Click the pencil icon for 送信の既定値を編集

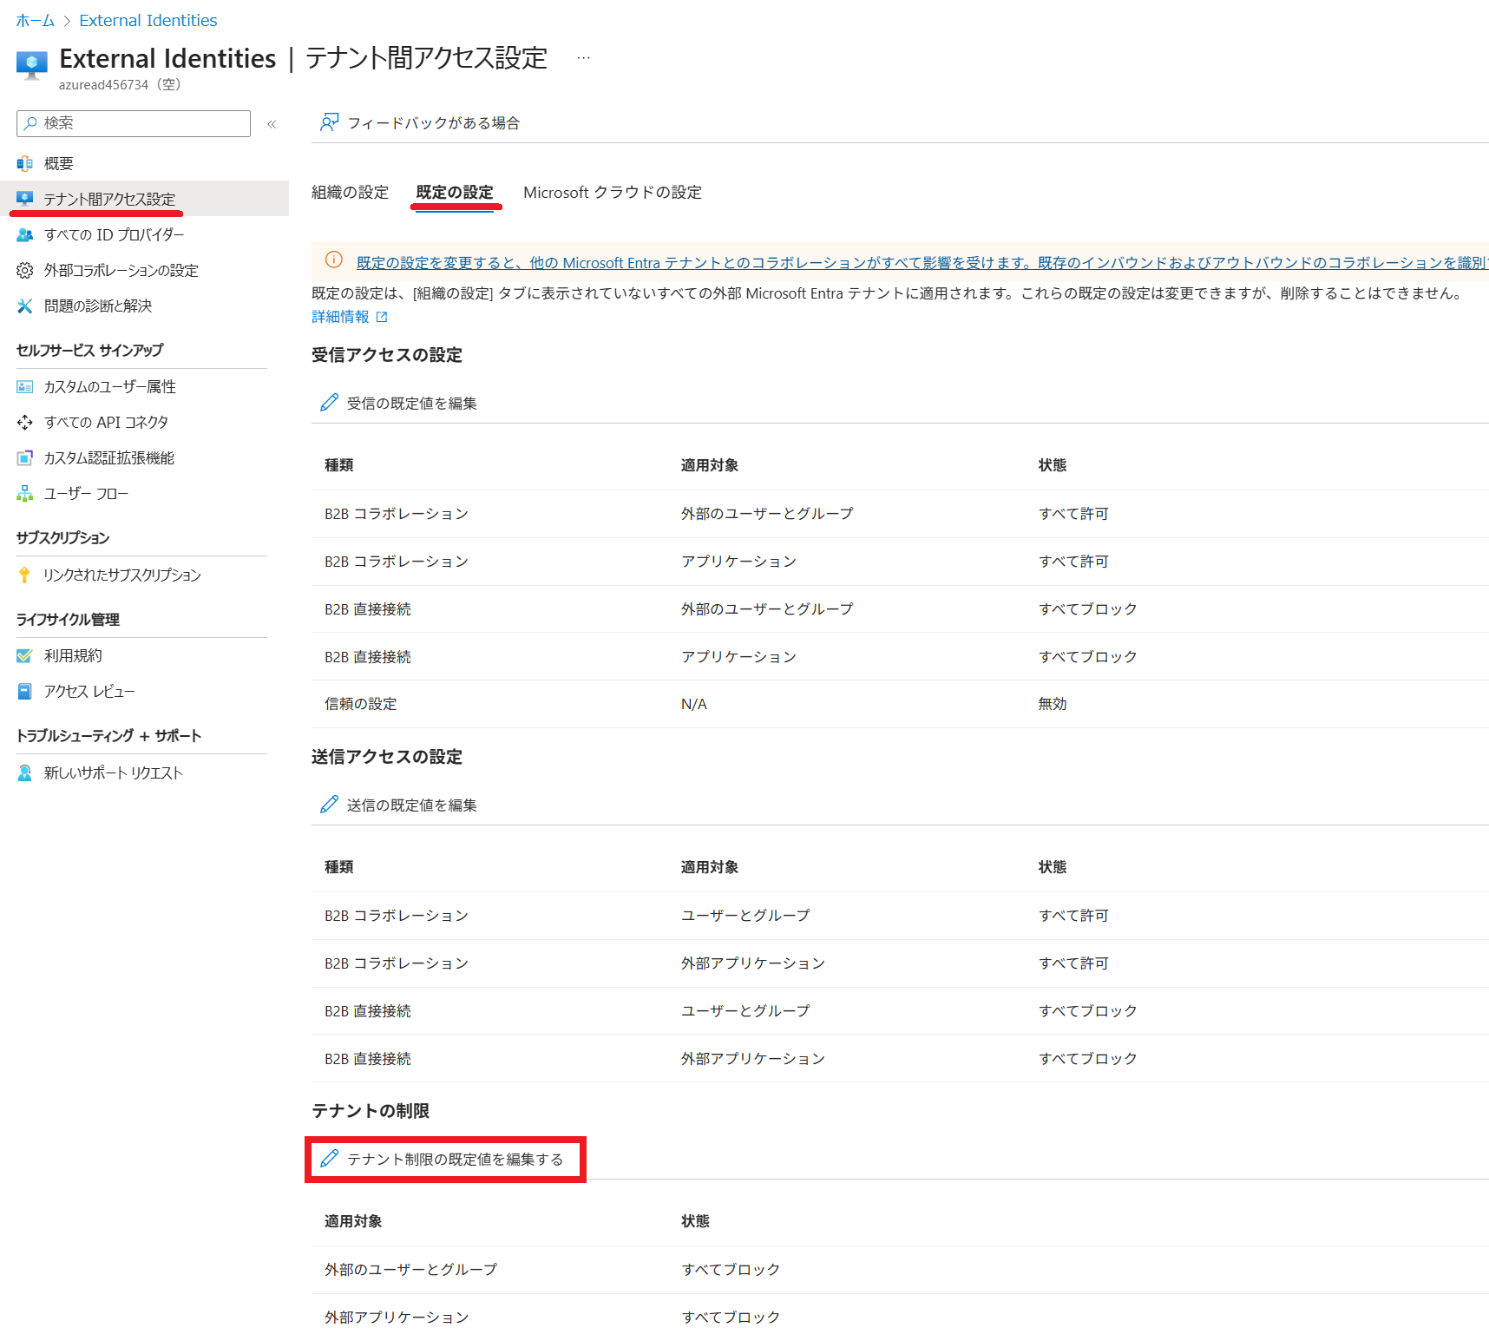[x=329, y=805]
